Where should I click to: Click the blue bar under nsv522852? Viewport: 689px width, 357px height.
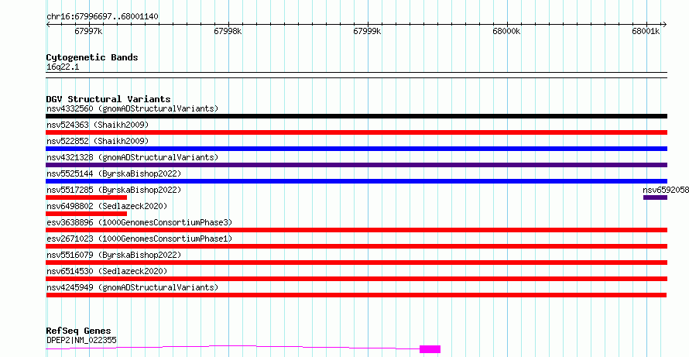click(x=357, y=149)
